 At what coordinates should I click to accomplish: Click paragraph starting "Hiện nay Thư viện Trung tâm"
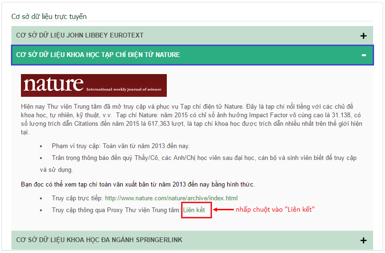click(192, 120)
